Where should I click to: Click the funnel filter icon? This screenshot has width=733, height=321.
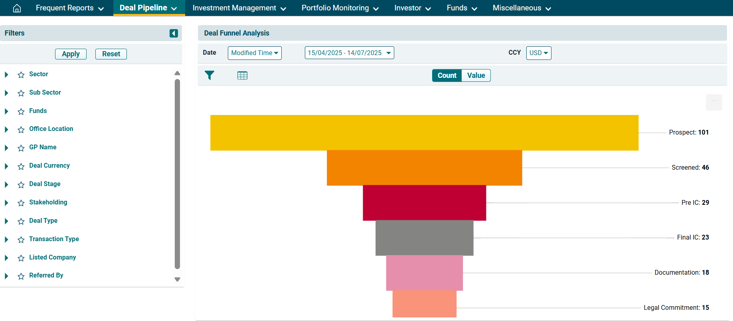pos(209,75)
